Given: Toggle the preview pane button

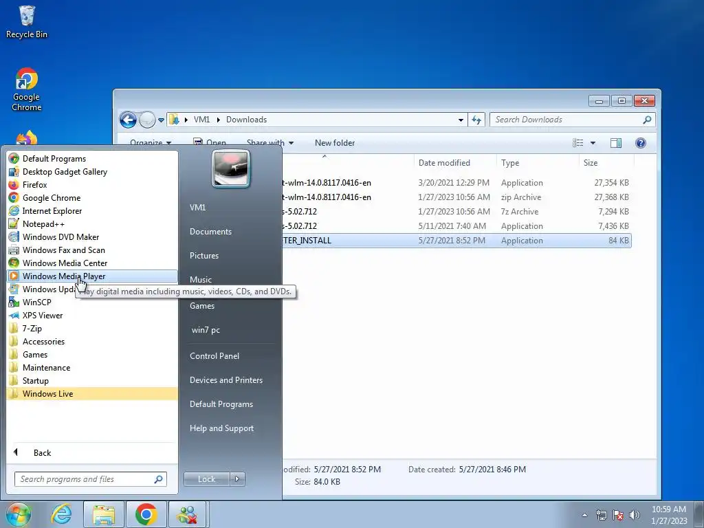Looking at the screenshot, I should pyautogui.click(x=615, y=143).
